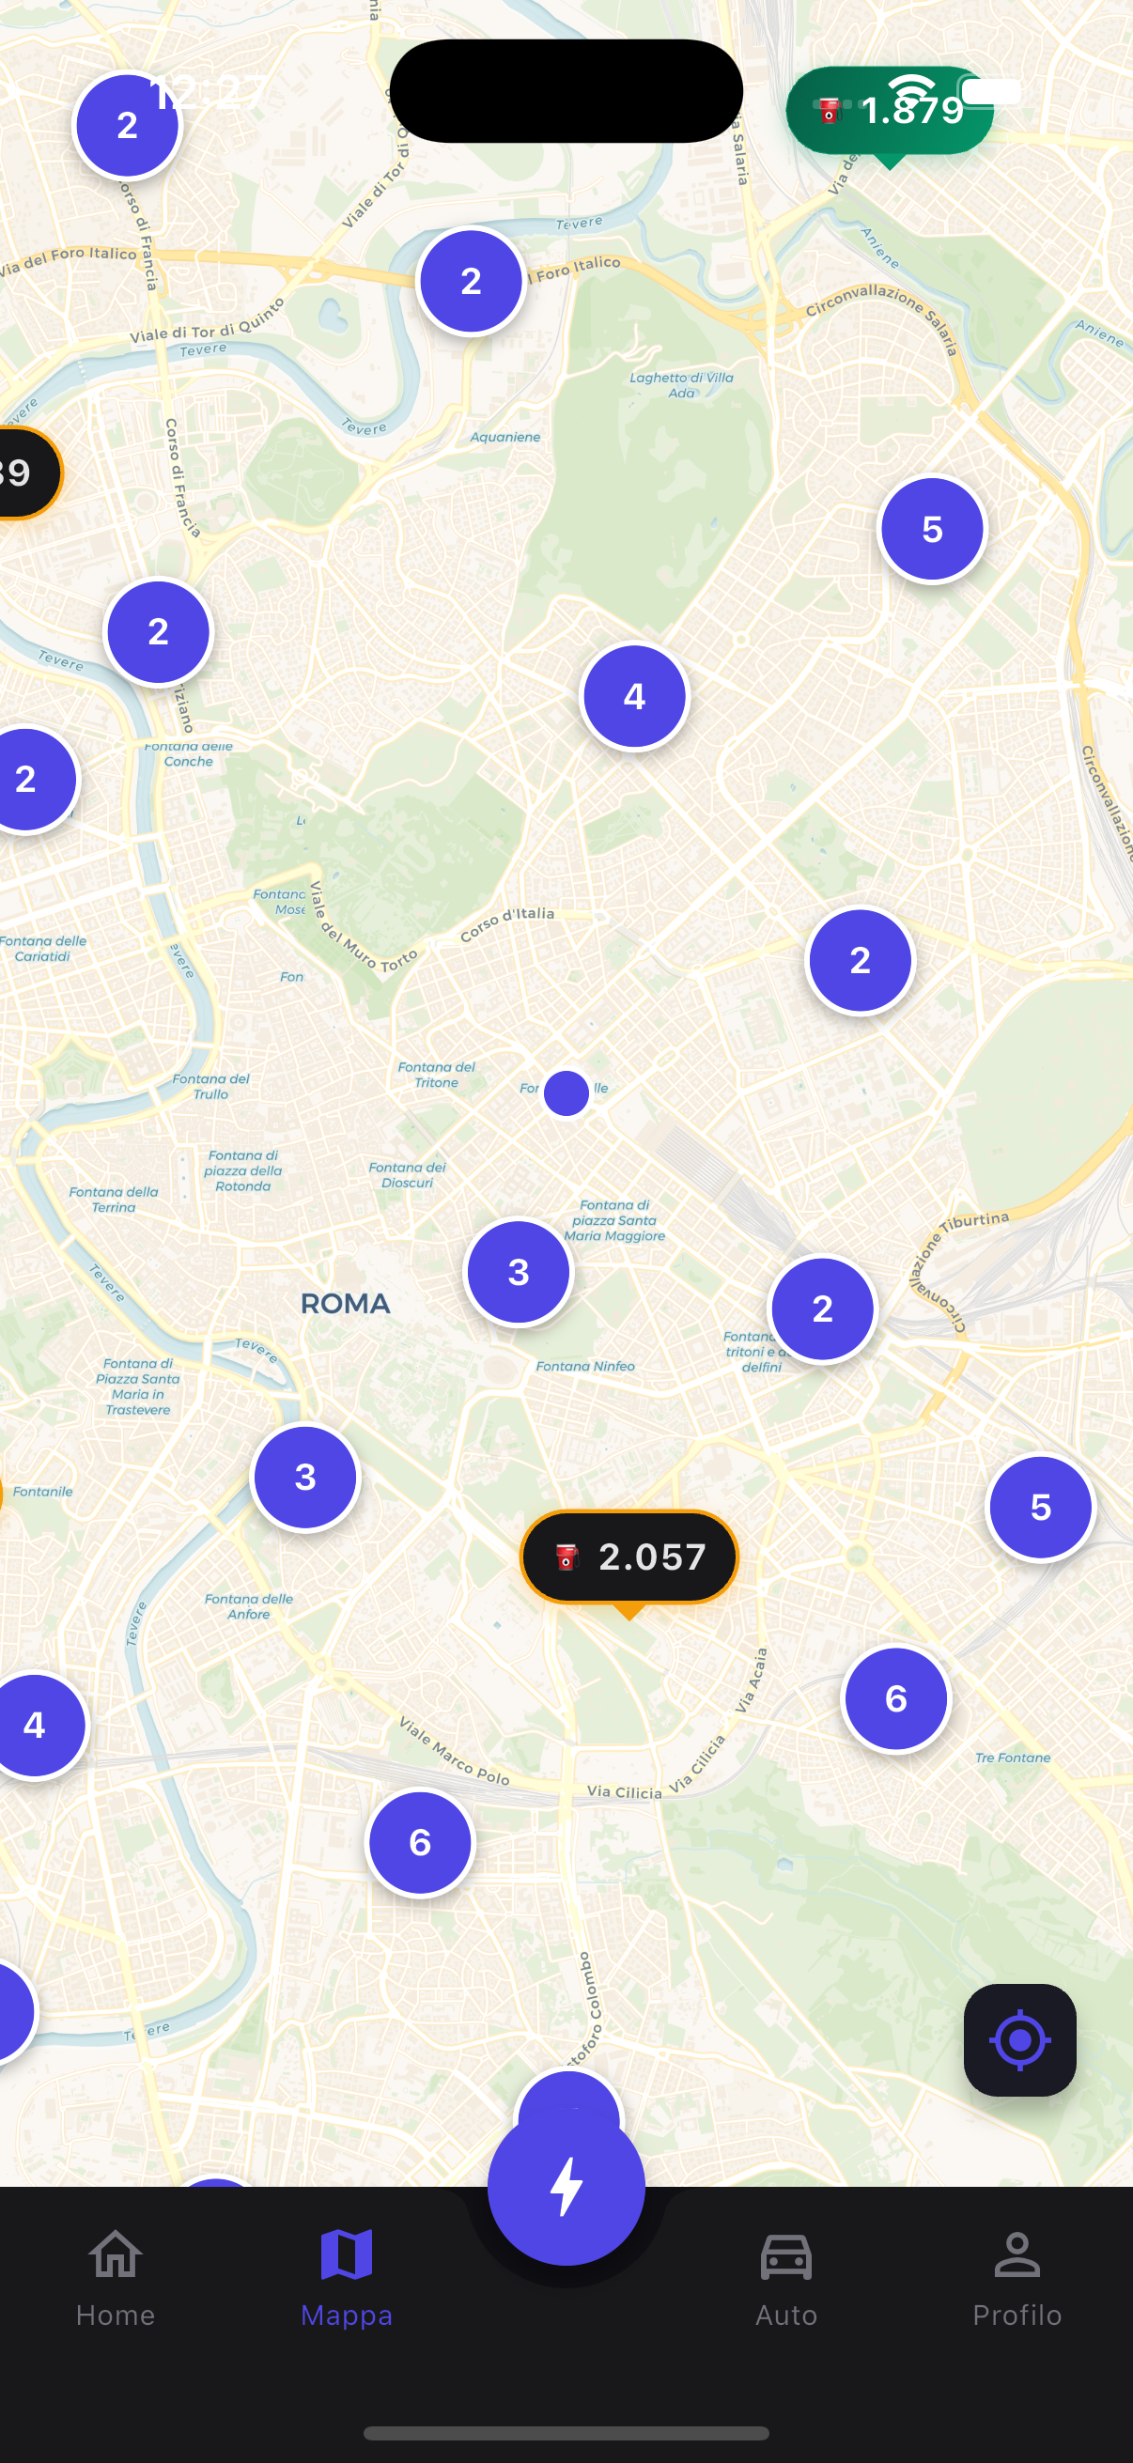Expand the 5 cluster near Circonvallazione Salaria
The image size is (1133, 2463).
(932, 529)
